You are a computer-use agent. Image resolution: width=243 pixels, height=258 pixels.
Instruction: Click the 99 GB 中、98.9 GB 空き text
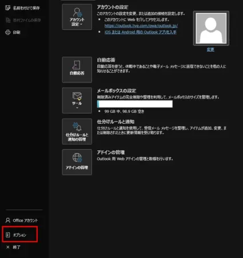124,111
